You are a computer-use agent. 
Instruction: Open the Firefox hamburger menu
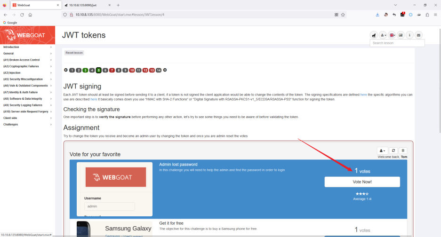(435, 15)
